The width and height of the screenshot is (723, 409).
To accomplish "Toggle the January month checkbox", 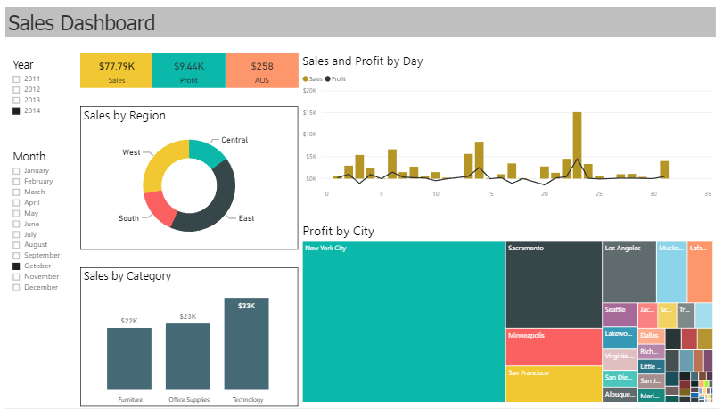I will click(16, 170).
